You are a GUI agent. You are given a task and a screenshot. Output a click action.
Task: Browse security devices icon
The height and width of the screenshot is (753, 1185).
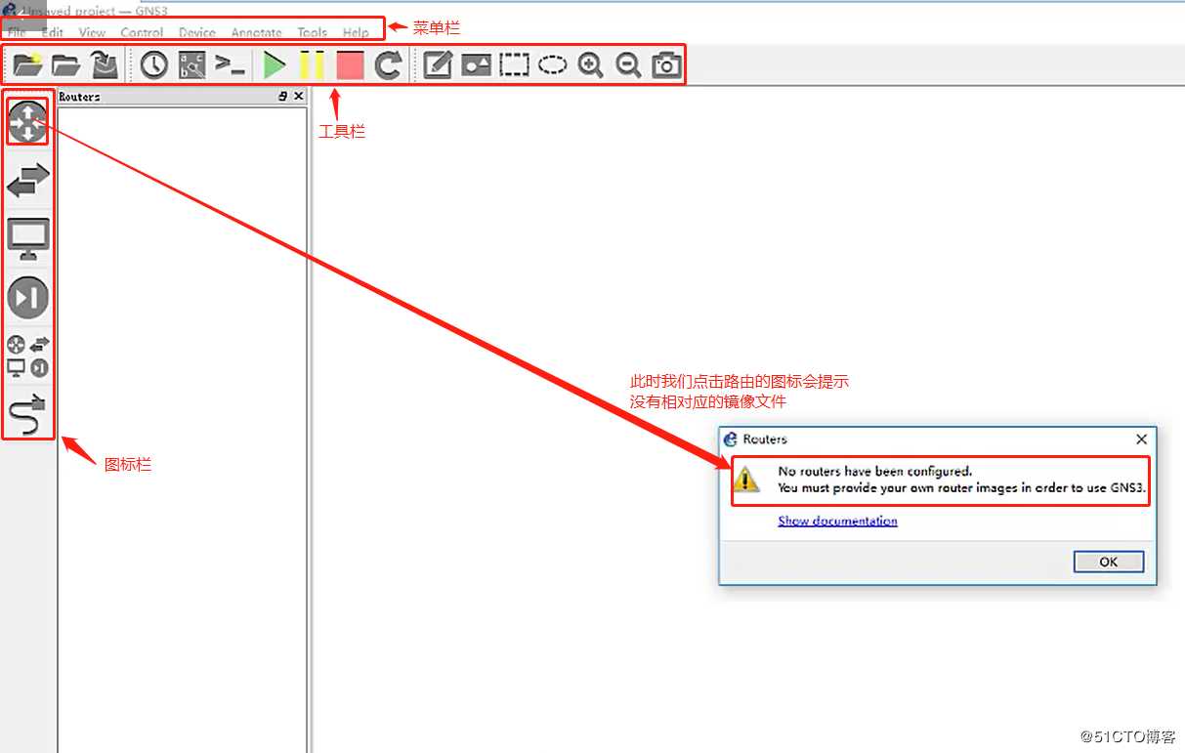(x=27, y=298)
